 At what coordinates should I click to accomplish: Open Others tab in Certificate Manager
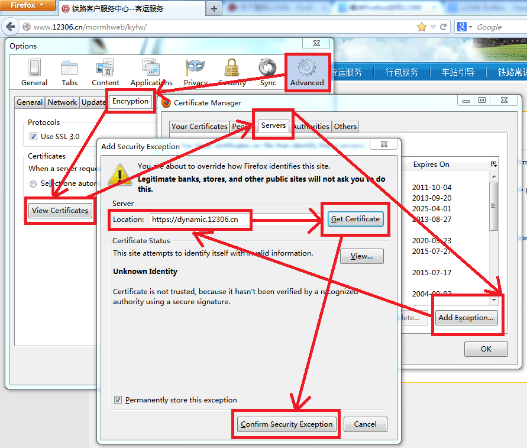click(x=345, y=127)
